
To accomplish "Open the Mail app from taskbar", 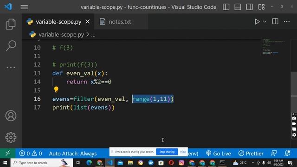I will pos(120,163).
